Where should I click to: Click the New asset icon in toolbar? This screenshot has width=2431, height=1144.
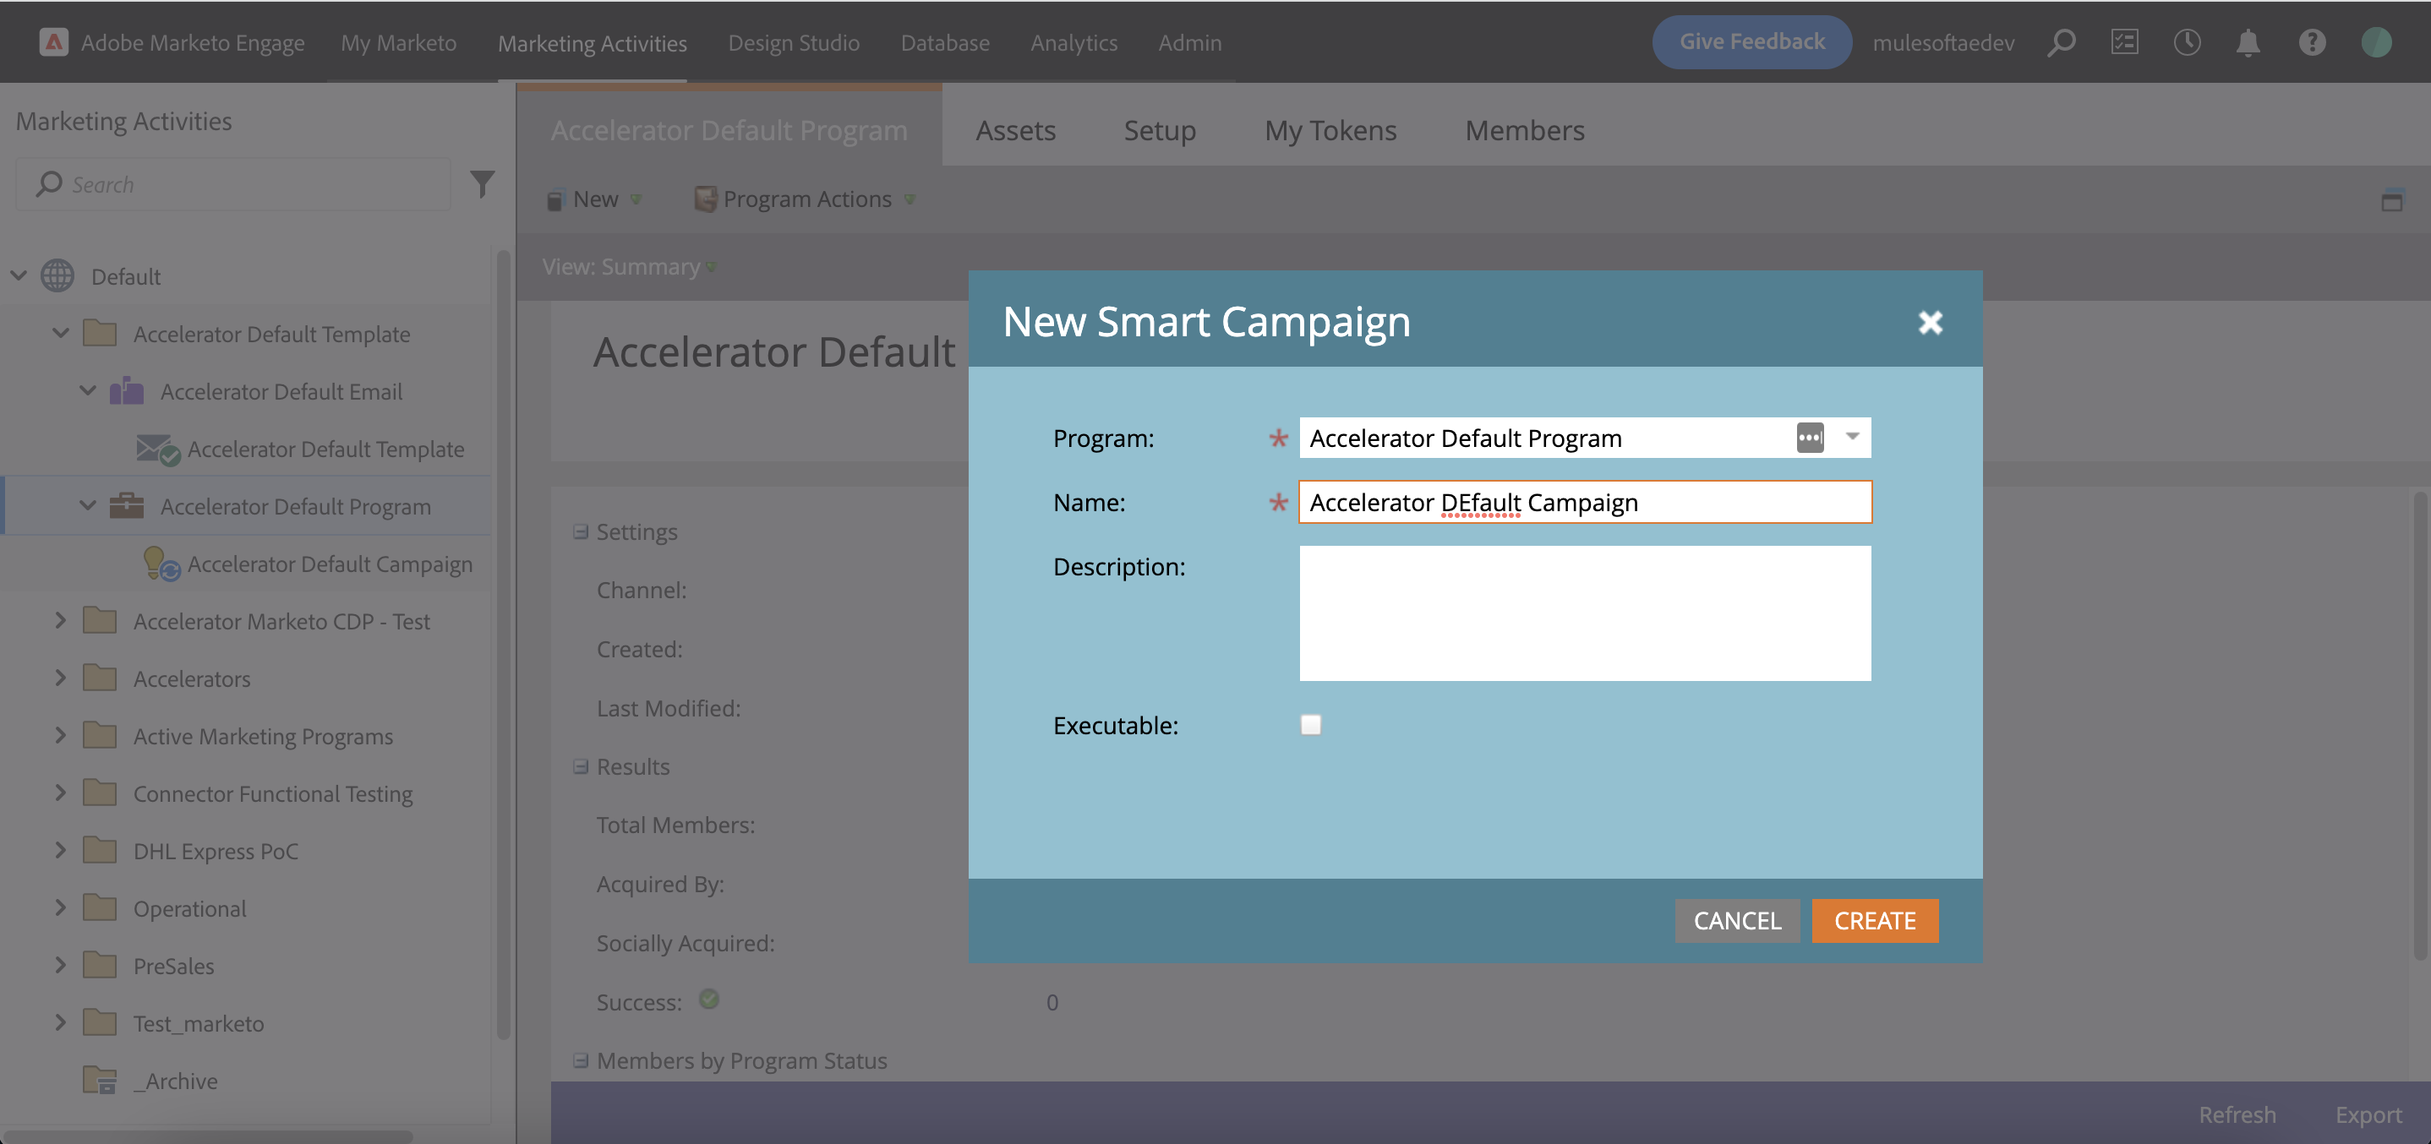(556, 199)
